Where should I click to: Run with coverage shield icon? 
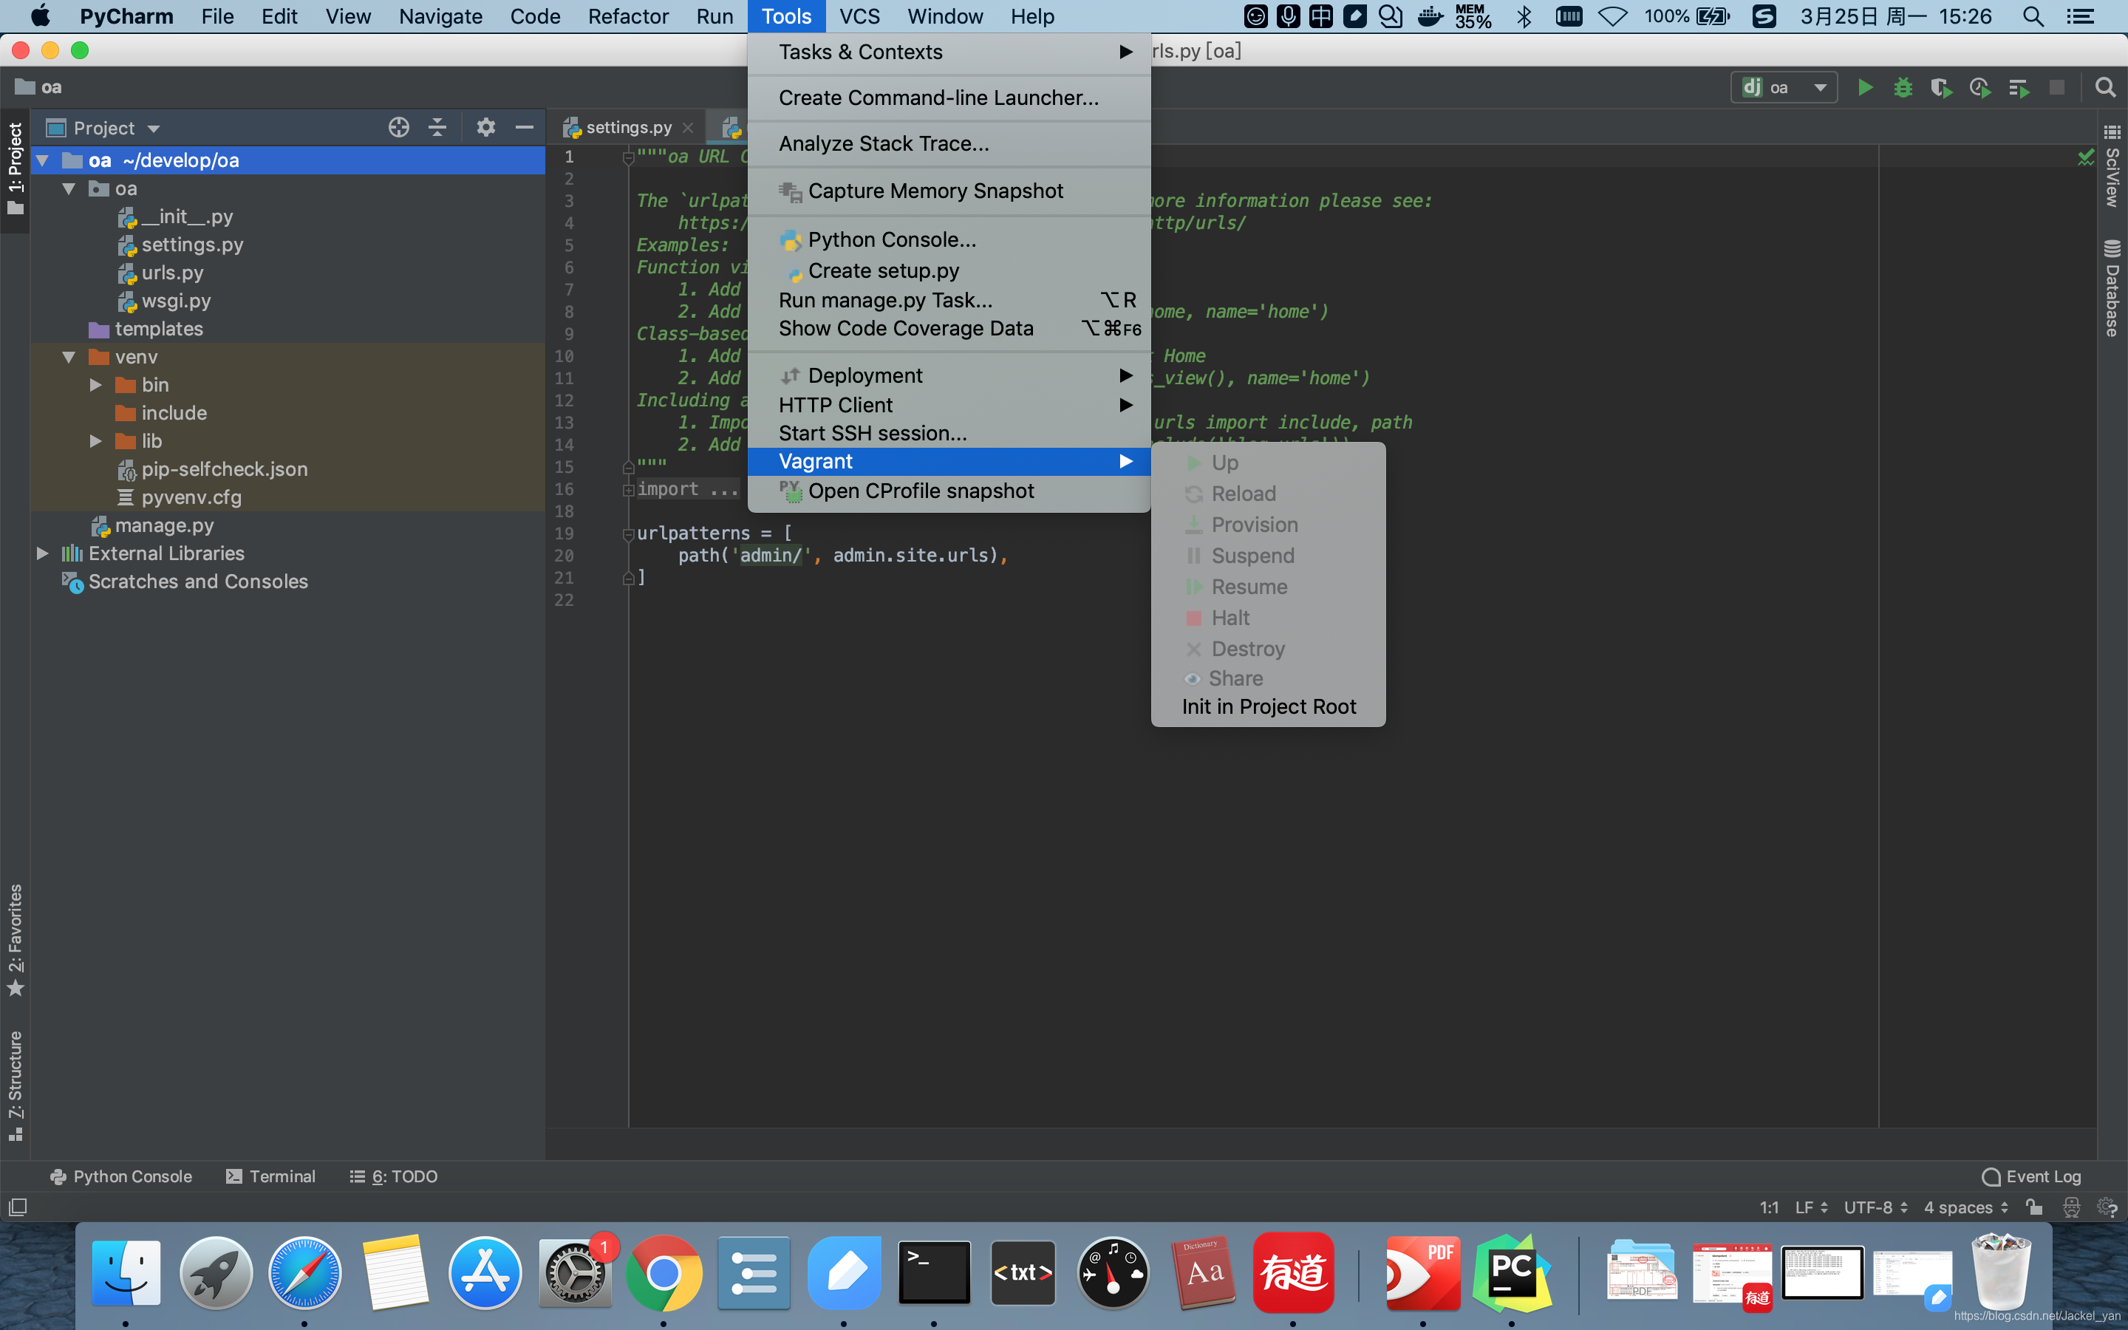(1941, 87)
